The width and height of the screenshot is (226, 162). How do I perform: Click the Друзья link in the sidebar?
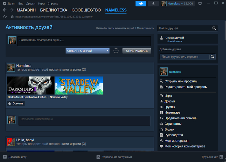[169, 101]
